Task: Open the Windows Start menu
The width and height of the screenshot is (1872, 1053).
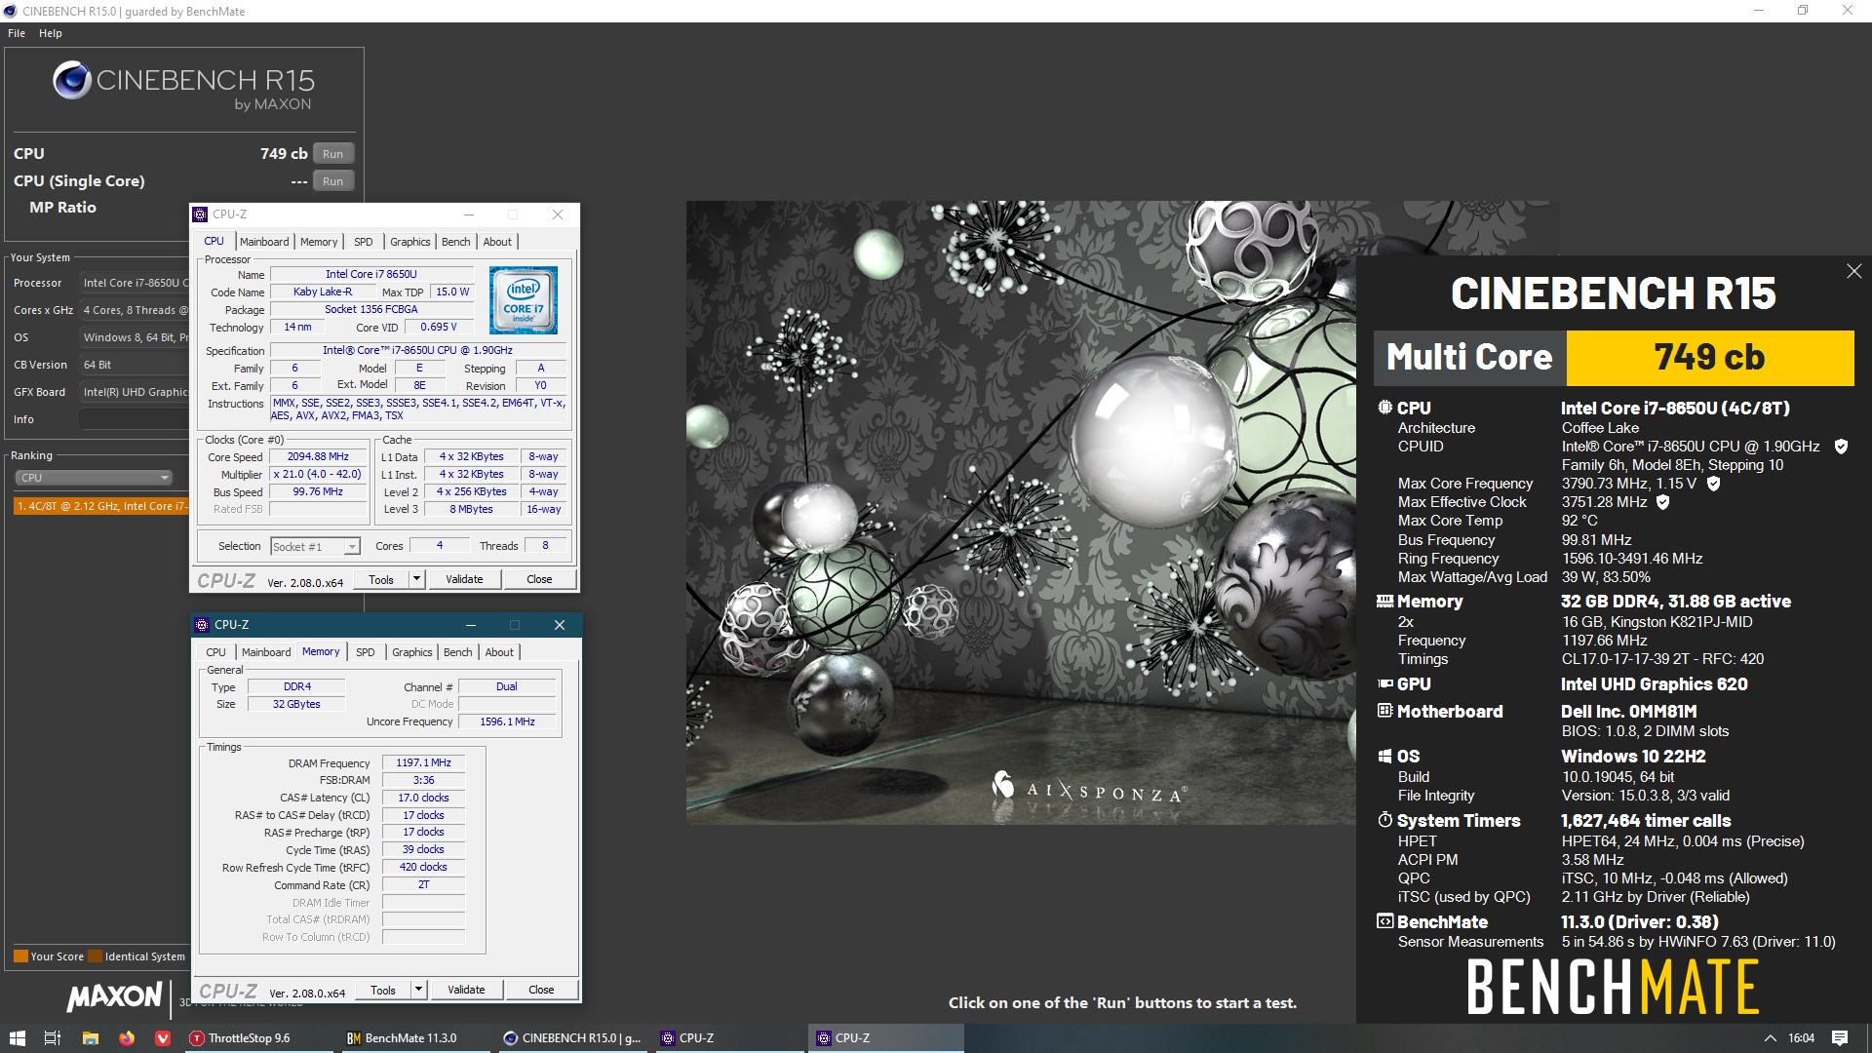Action: (17, 1038)
